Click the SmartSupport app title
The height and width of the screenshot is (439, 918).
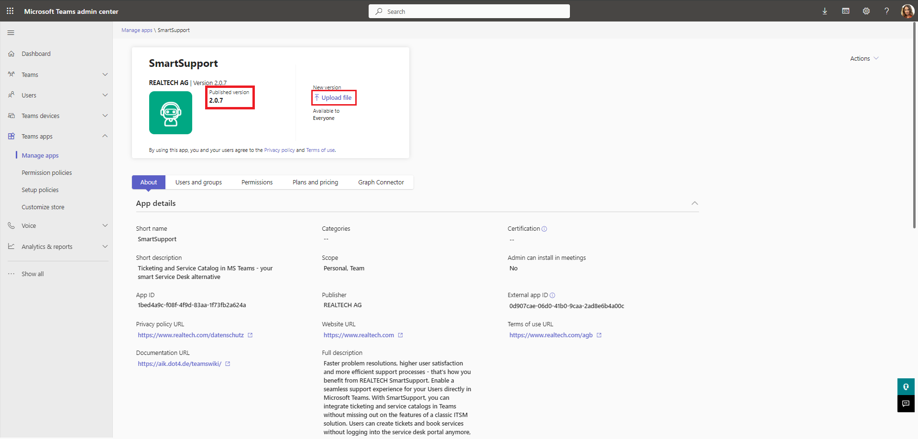183,64
